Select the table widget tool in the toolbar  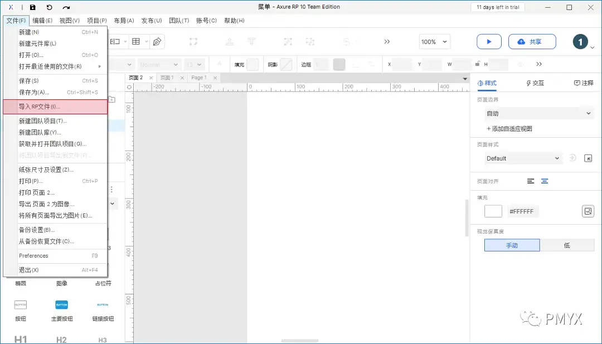(x=136, y=41)
